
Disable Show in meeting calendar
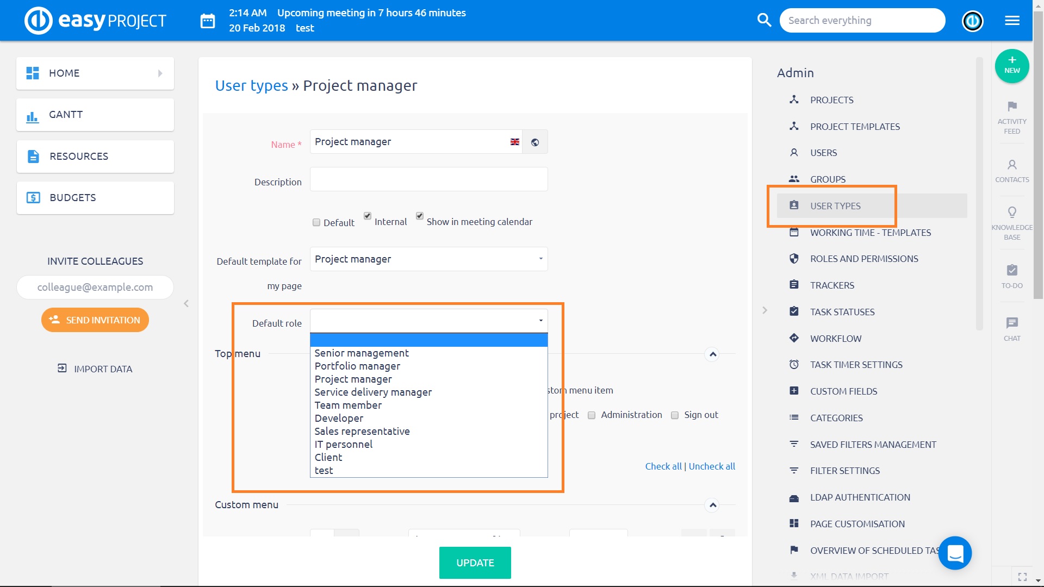419,216
